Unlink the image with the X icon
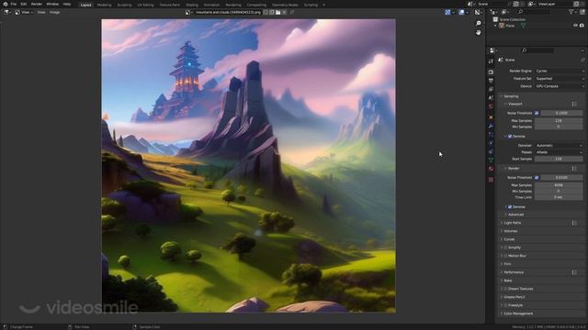Viewport: 588px width, 330px height. point(284,12)
